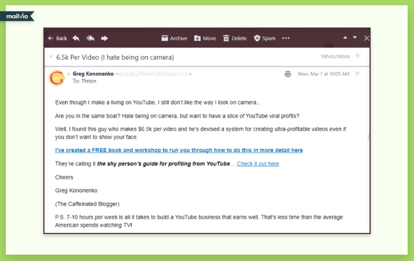
Task: Open the FREE book and workshop link
Action: [179, 150]
